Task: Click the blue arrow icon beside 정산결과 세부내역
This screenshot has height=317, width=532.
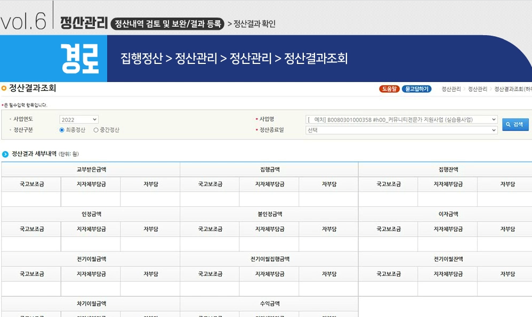Action: [x=5, y=155]
